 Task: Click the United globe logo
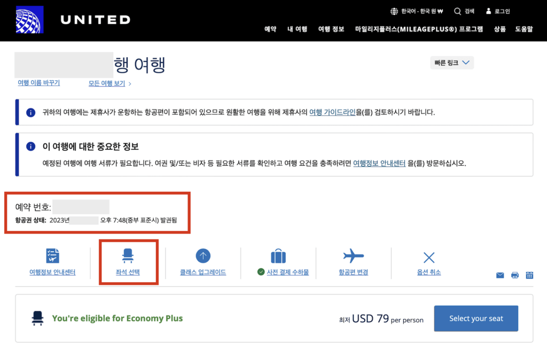(x=30, y=20)
